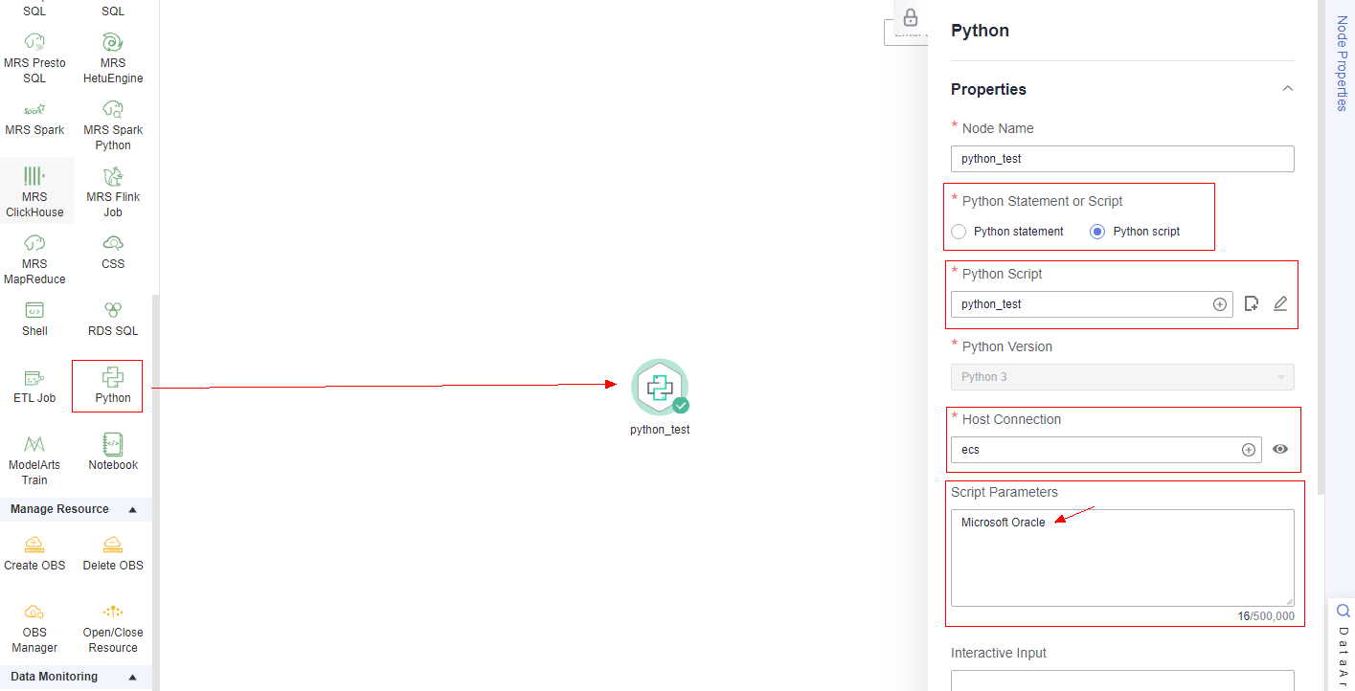The image size is (1355, 691).
Task: Select the Python script radio button
Action: pos(1097,232)
